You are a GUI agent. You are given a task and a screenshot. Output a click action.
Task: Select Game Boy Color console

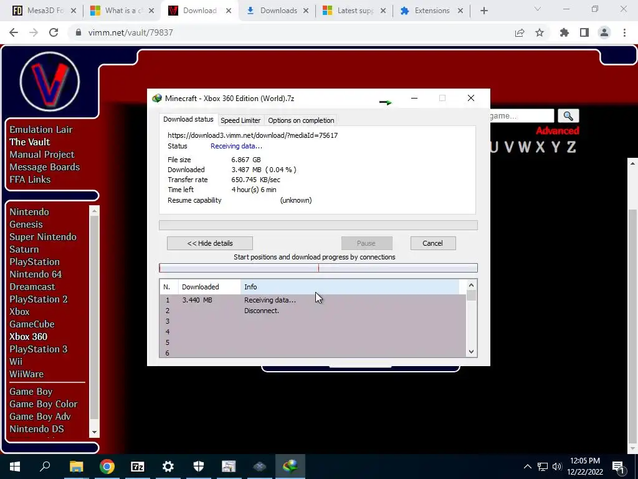point(44,404)
